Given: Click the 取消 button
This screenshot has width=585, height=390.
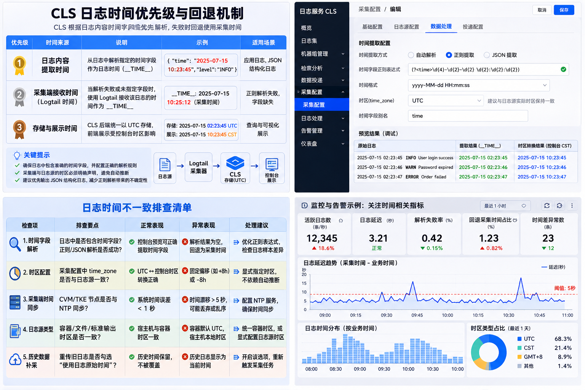Looking at the screenshot, I should coord(542,10).
